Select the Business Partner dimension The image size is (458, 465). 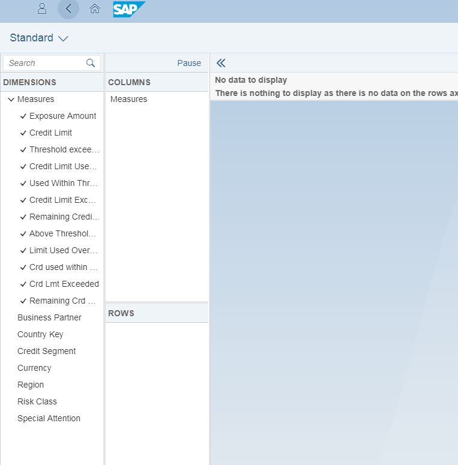(49, 317)
